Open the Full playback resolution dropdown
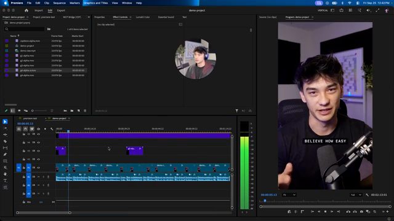Viewport: 394px width, 221px height. coord(356,195)
